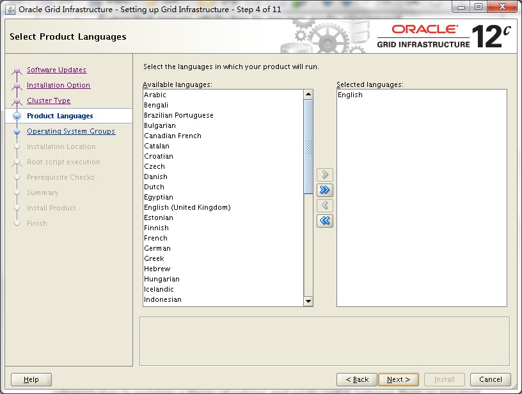Minimize the Oracle Grid Infrastructure window
Image resolution: width=522 pixels, height=394 pixels.
(x=461, y=7)
